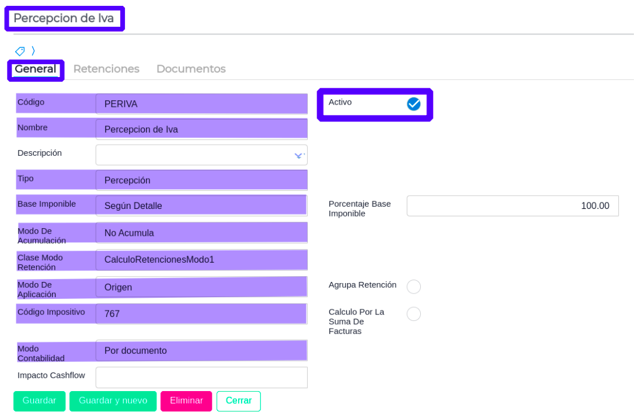The image size is (638, 415).
Task: Open the Modo Contabilidad dropdown
Action: coord(201,351)
